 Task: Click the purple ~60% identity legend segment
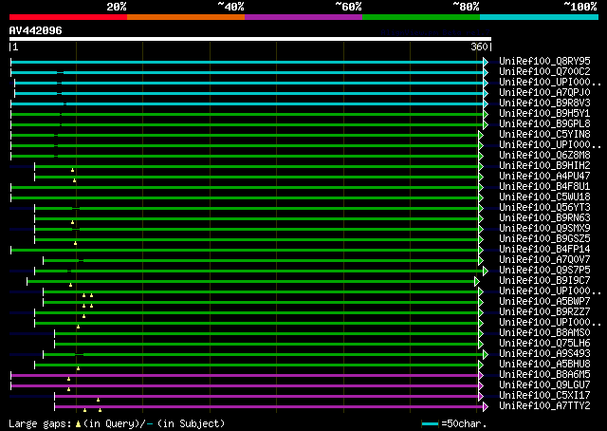[303, 17]
